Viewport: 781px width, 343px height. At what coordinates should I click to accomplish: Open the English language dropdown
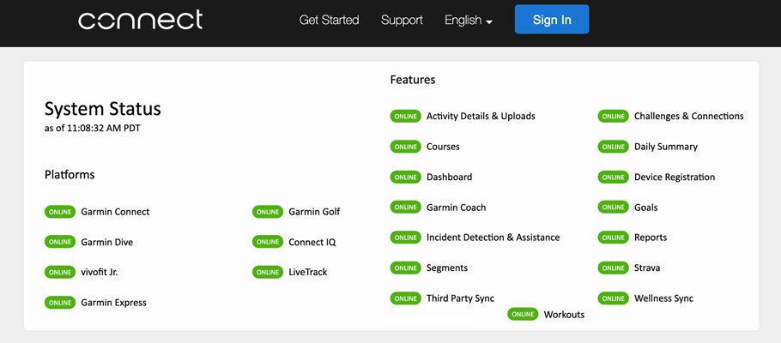469,20
